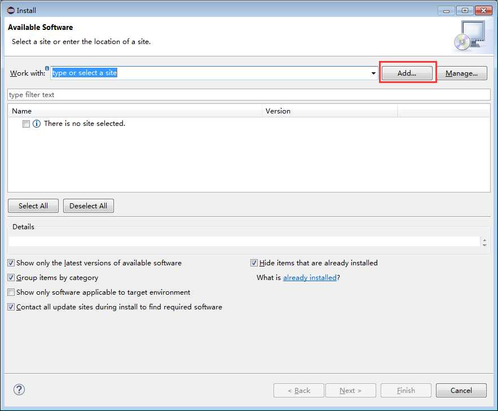Screen dimensions: 498x411
Task: Open the 'already installed' link
Action: pos(310,278)
